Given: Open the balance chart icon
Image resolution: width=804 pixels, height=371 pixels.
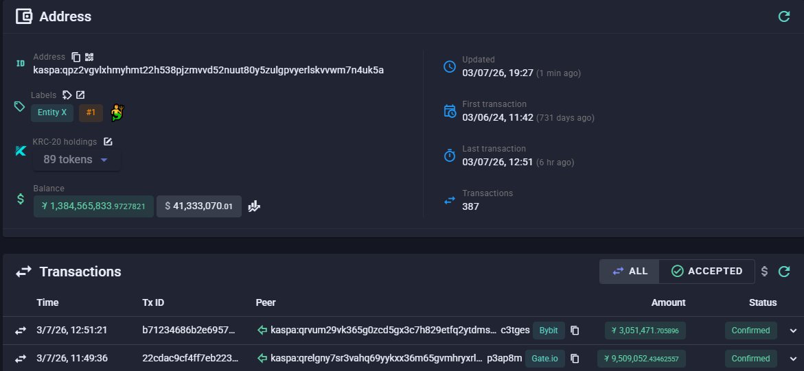Looking at the screenshot, I should [x=254, y=206].
